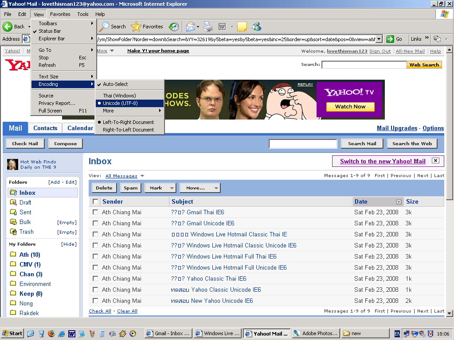The height and width of the screenshot is (340, 454).
Task: Open the address bar dropdown arrow
Action: pos(379,39)
